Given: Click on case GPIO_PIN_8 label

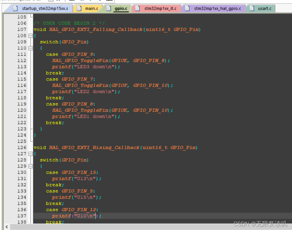Looking at the screenshot, I should click(x=71, y=104).
